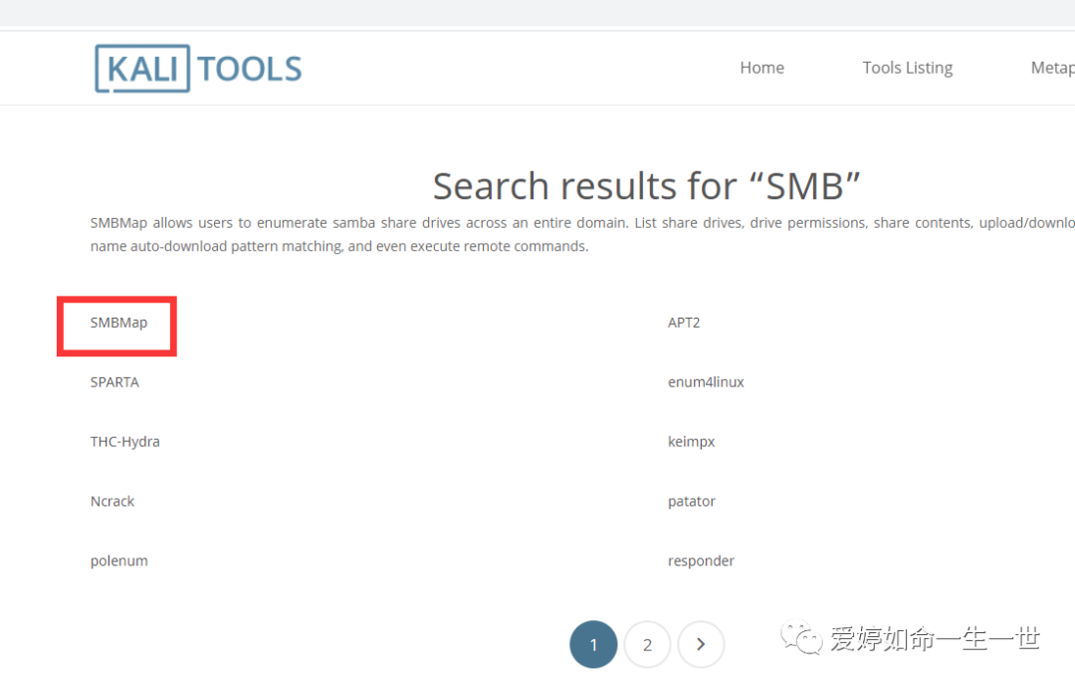1075x686 pixels.
Task: Open the SMBMap search result
Action: point(118,323)
